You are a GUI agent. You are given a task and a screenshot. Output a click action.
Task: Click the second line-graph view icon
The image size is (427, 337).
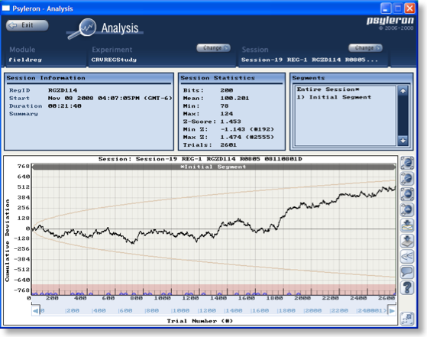point(407,179)
